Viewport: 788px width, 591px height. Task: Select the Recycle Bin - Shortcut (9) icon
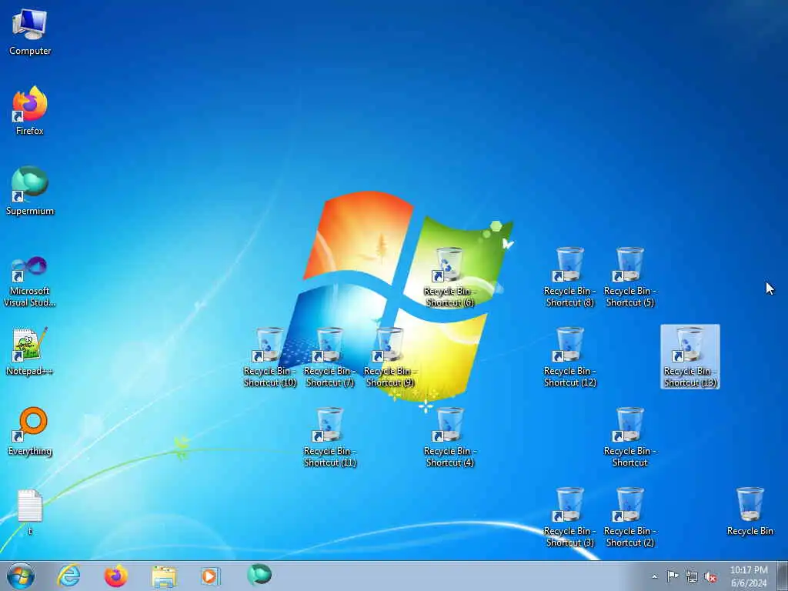pos(389,356)
